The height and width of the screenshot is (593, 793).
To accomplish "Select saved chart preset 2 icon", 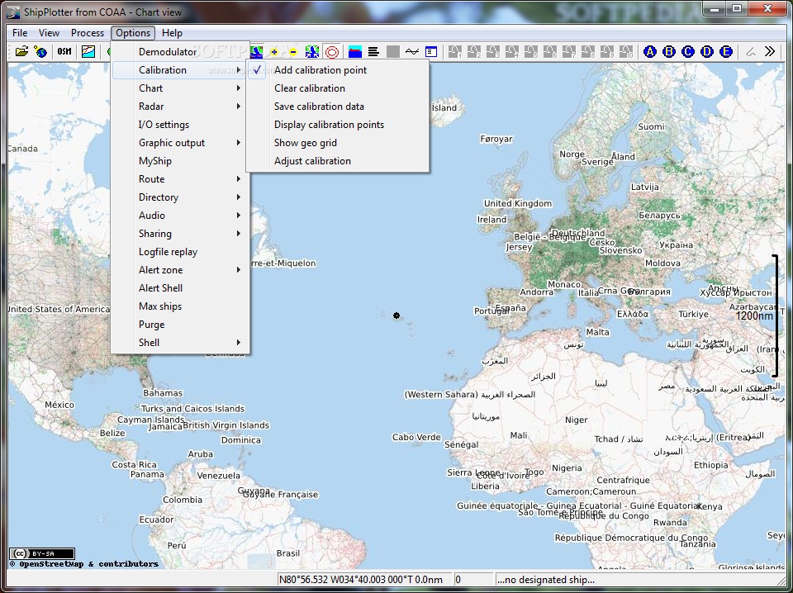I will click(x=474, y=51).
